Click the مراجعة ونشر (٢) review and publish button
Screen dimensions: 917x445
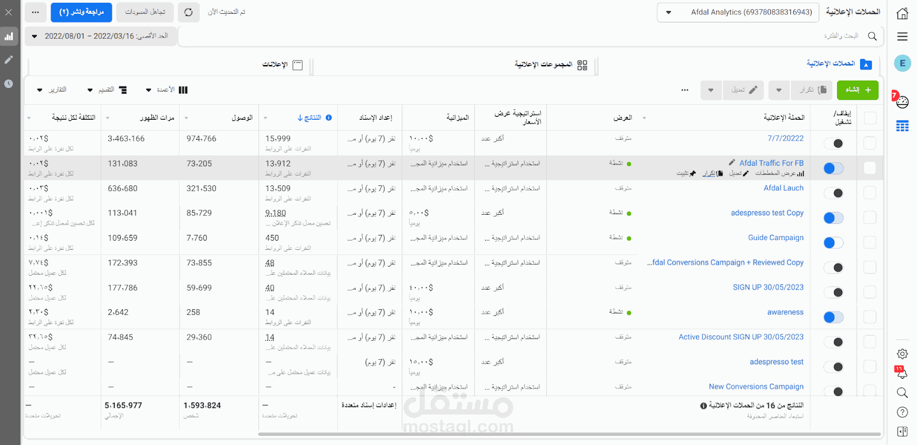(x=81, y=12)
